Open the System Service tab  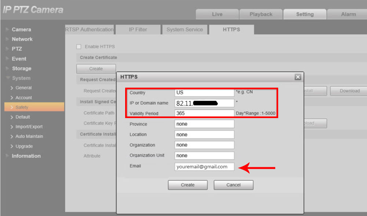[185, 29]
